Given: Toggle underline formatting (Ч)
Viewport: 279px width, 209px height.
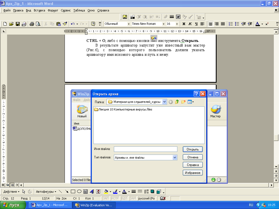Looking at the screenshot, I should (196, 24).
